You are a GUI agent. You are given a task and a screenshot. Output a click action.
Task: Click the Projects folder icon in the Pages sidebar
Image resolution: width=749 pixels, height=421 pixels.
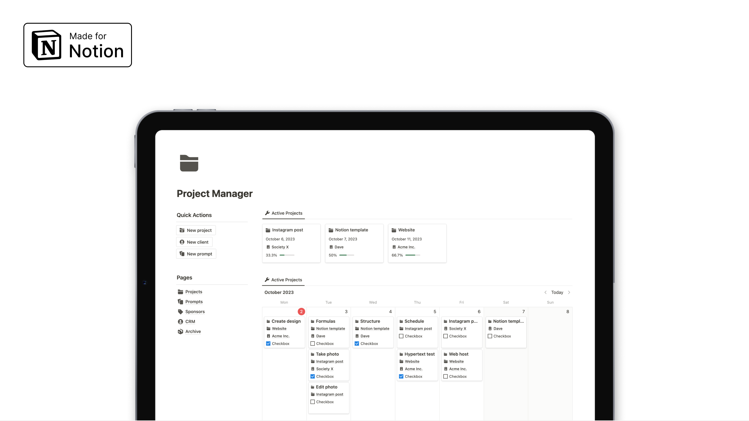coord(181,291)
